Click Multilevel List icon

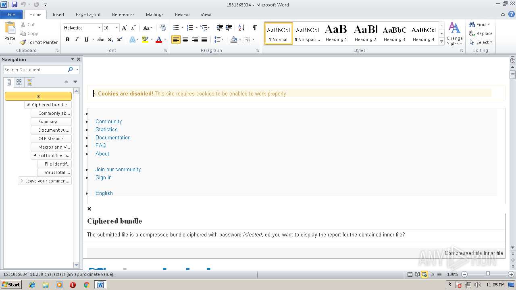[204, 28]
